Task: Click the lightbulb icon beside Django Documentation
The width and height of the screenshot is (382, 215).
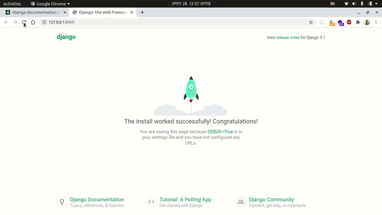Action: [x=62, y=202]
